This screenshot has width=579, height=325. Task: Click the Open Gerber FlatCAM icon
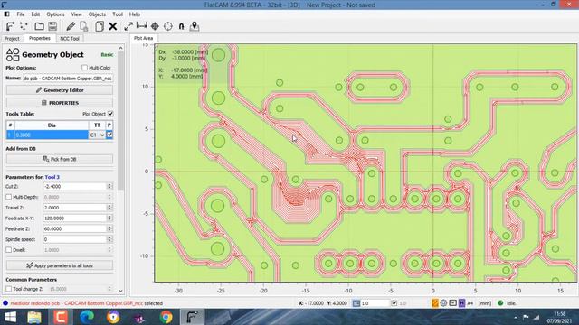(x=10, y=26)
